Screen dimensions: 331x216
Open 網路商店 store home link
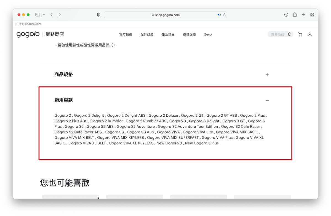(55, 34)
